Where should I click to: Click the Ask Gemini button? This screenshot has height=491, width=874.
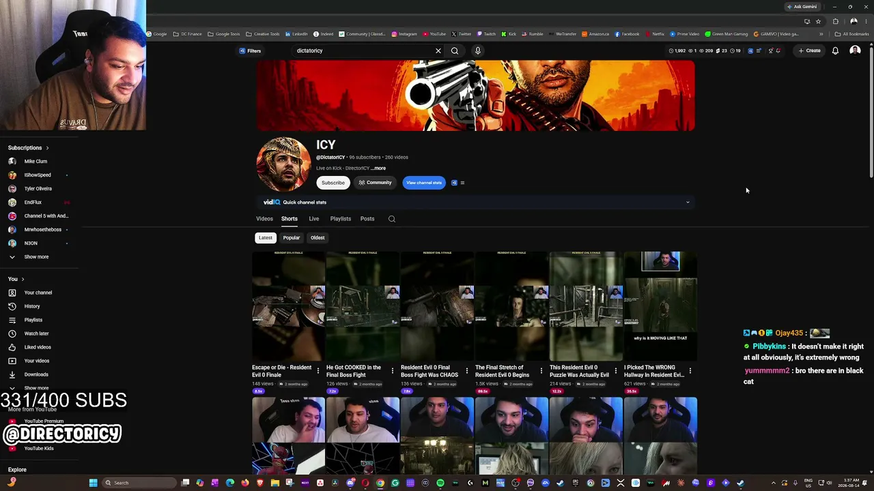point(802,7)
